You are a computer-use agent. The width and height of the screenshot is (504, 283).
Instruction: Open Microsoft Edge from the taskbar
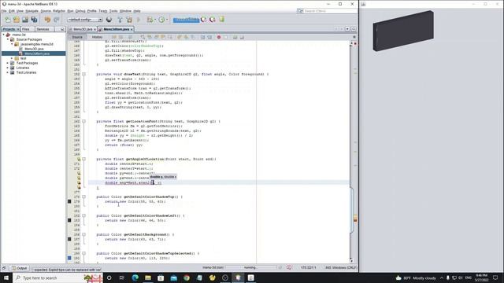coord(135,277)
